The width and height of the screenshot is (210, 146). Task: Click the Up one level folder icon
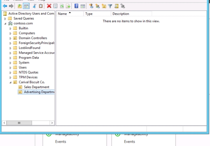tap(20, 6)
